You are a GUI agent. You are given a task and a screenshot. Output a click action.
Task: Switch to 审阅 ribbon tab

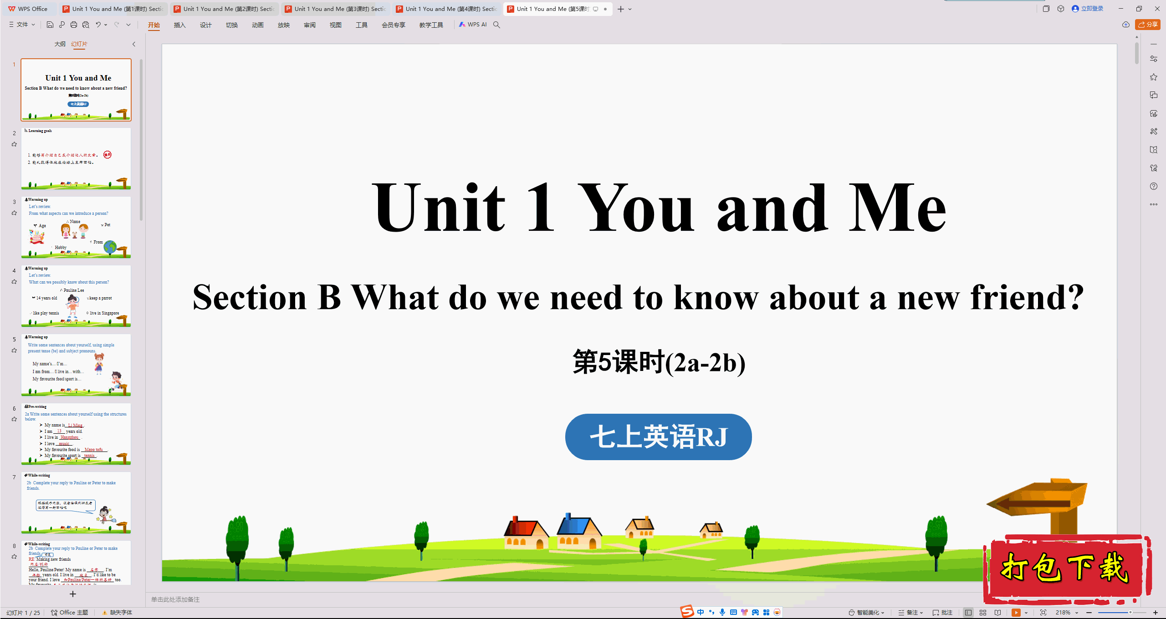(x=309, y=25)
